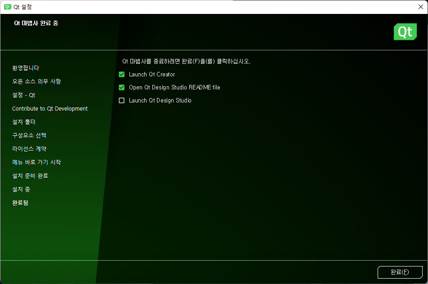This screenshot has width=428, height=284.
Task: Select the 오픈 소스 의무 사항 step
Action: pos(36,81)
